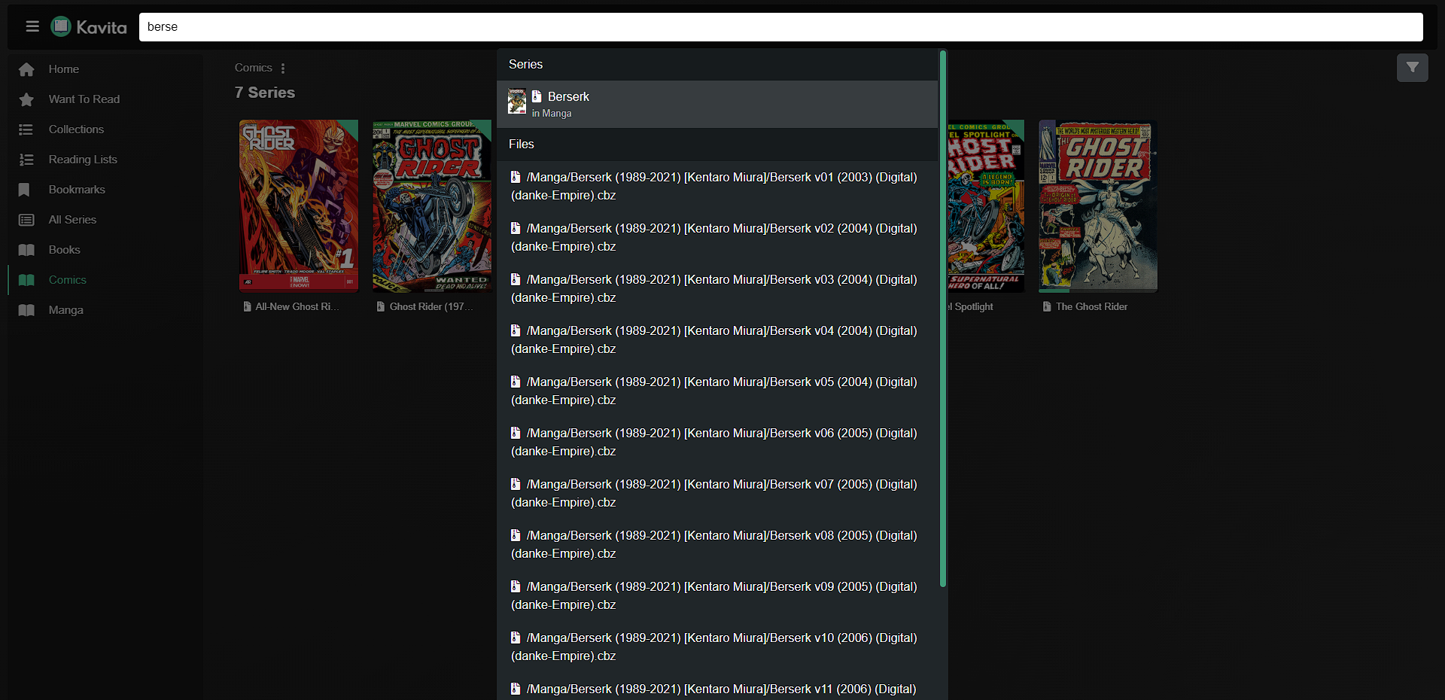Open the Berserk series search result
The width and height of the screenshot is (1445, 700).
pyautogui.click(x=717, y=104)
